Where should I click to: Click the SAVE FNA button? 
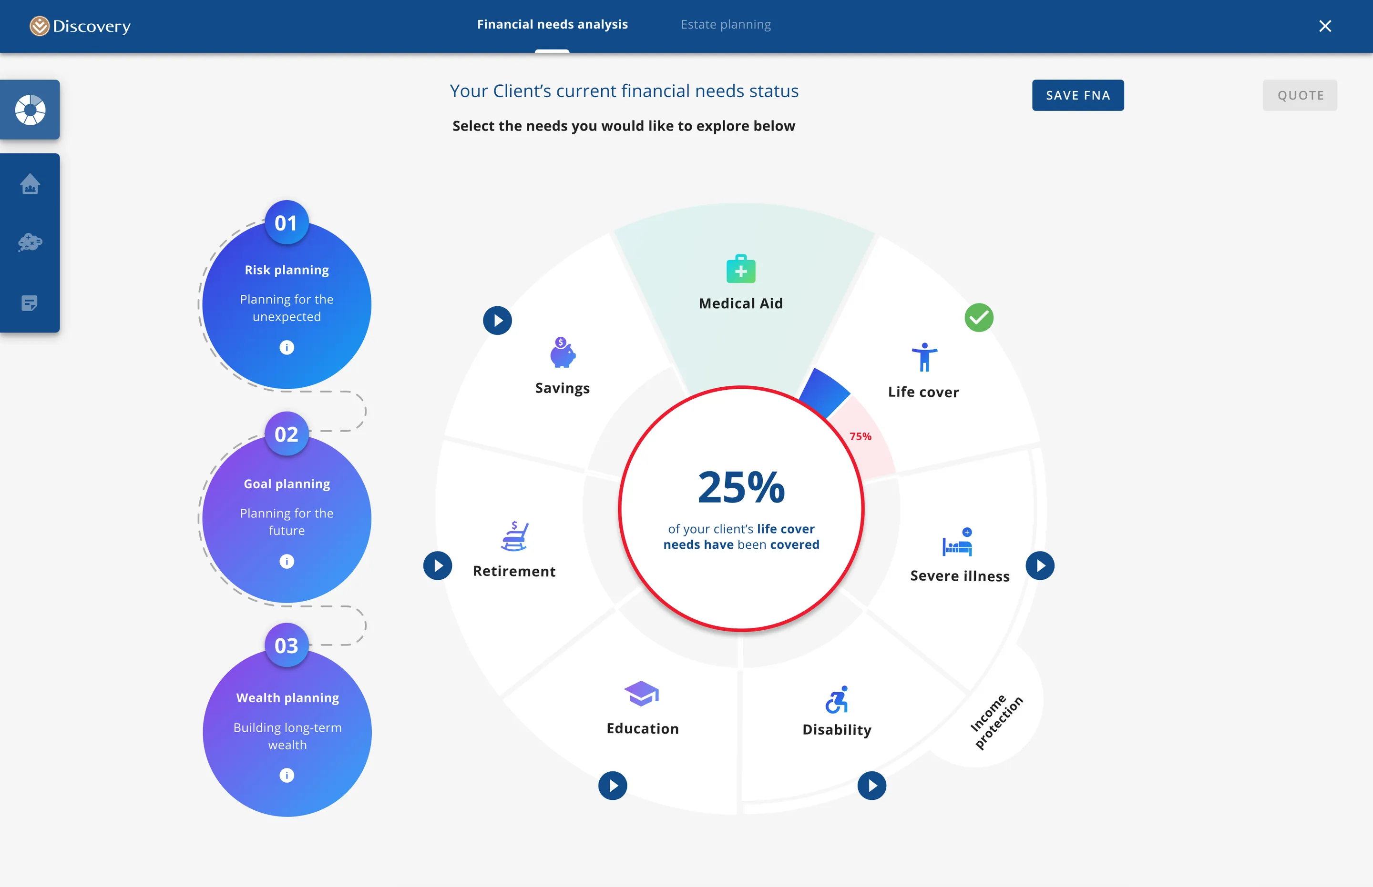[x=1078, y=95]
